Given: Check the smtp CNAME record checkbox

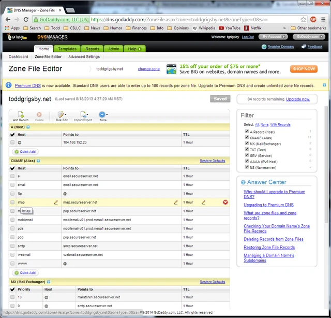Looking at the screenshot, I should click(x=12, y=246).
